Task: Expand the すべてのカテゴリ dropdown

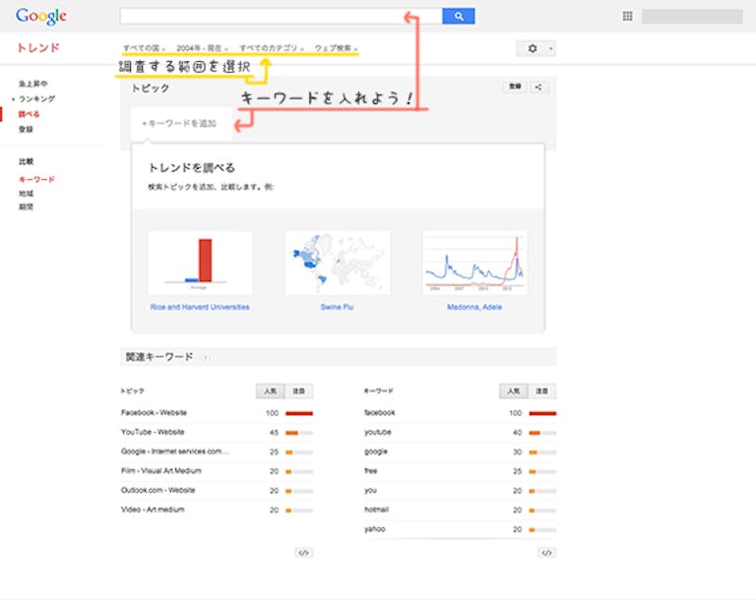Action: click(x=271, y=48)
